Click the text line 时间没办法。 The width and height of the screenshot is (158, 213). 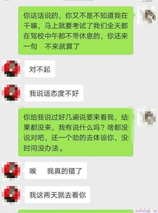click(43, 148)
